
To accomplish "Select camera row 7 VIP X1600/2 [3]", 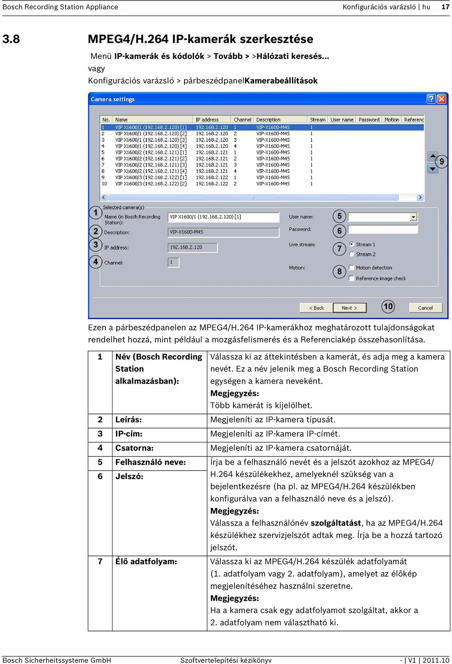I will [262, 165].
